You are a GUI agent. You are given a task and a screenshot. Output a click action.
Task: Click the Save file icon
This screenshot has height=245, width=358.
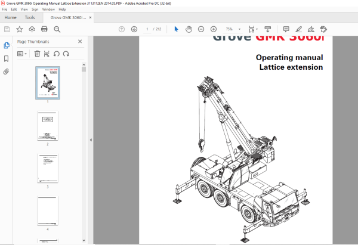click(x=7, y=29)
